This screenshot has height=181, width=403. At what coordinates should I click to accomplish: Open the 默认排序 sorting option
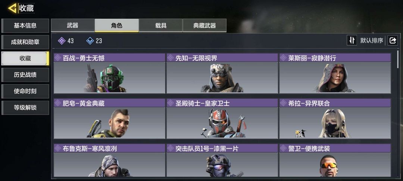[372, 41]
